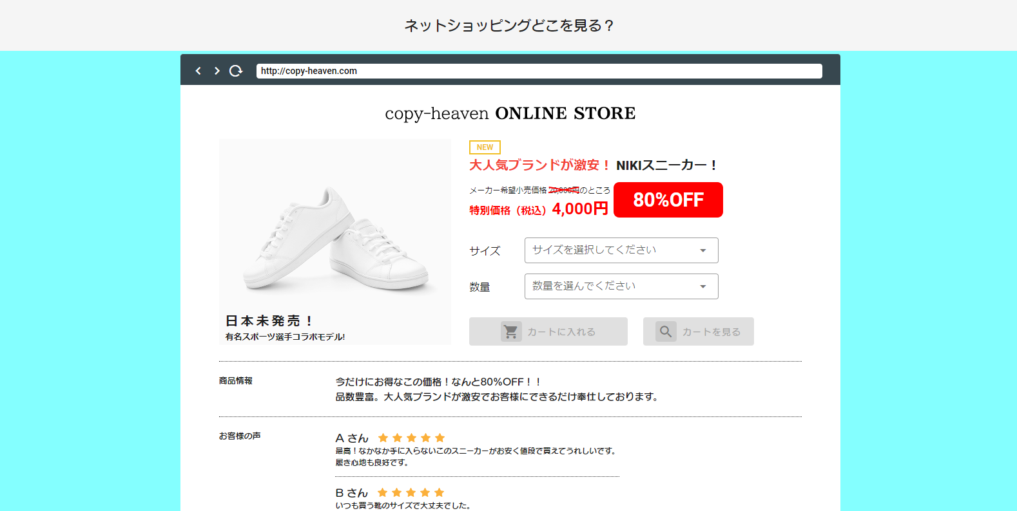Click the browser back arrow icon
Image resolution: width=1017 pixels, height=511 pixels.
199,71
